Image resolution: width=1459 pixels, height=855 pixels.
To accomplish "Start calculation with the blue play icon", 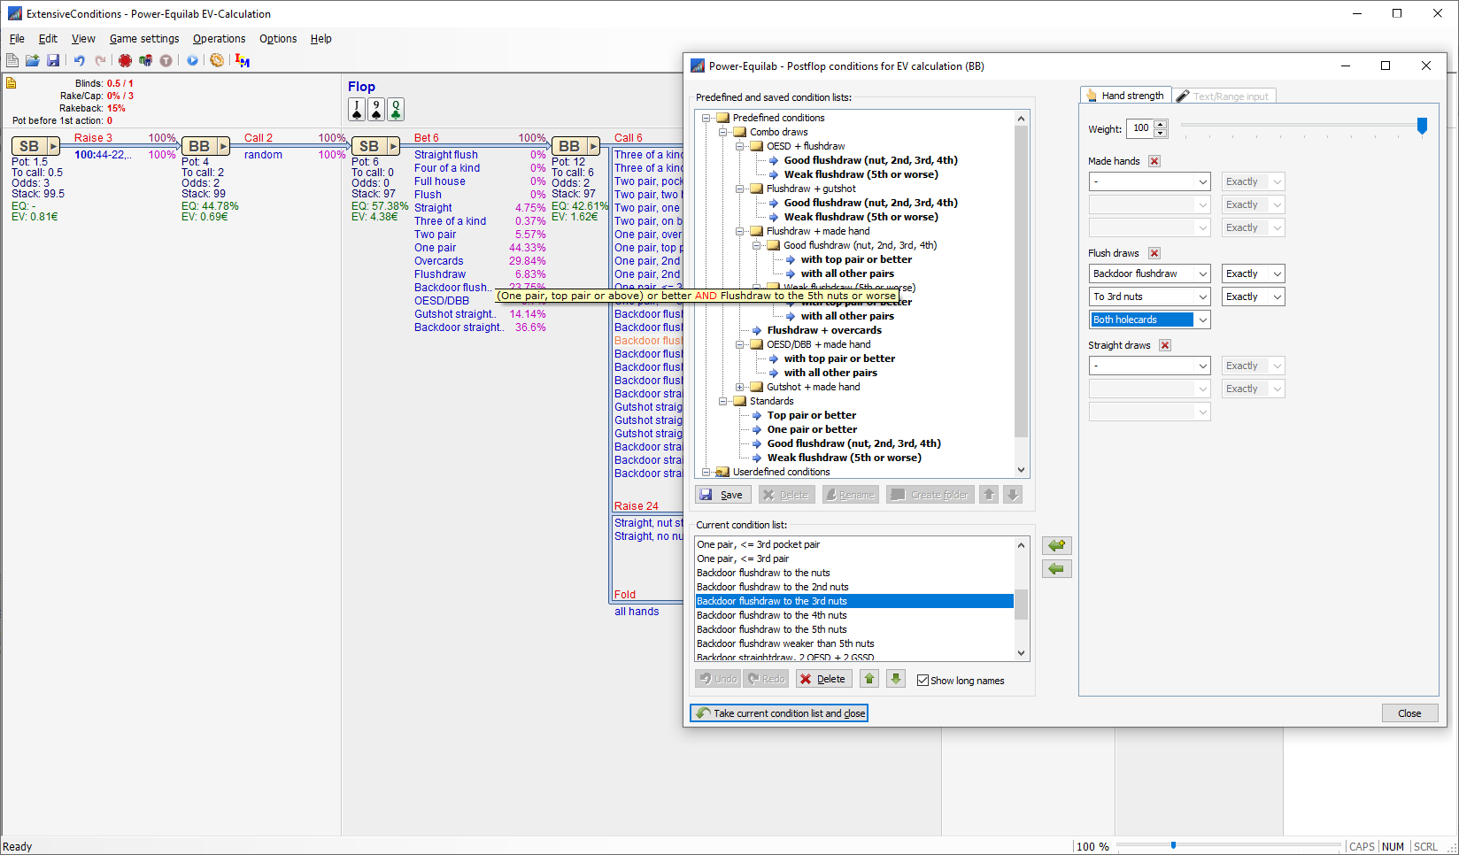I will click(192, 60).
